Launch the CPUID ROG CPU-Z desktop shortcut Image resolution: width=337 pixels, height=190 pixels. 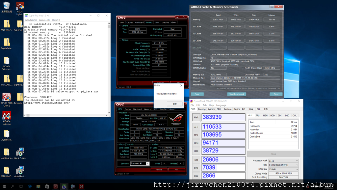click(x=7, y=100)
